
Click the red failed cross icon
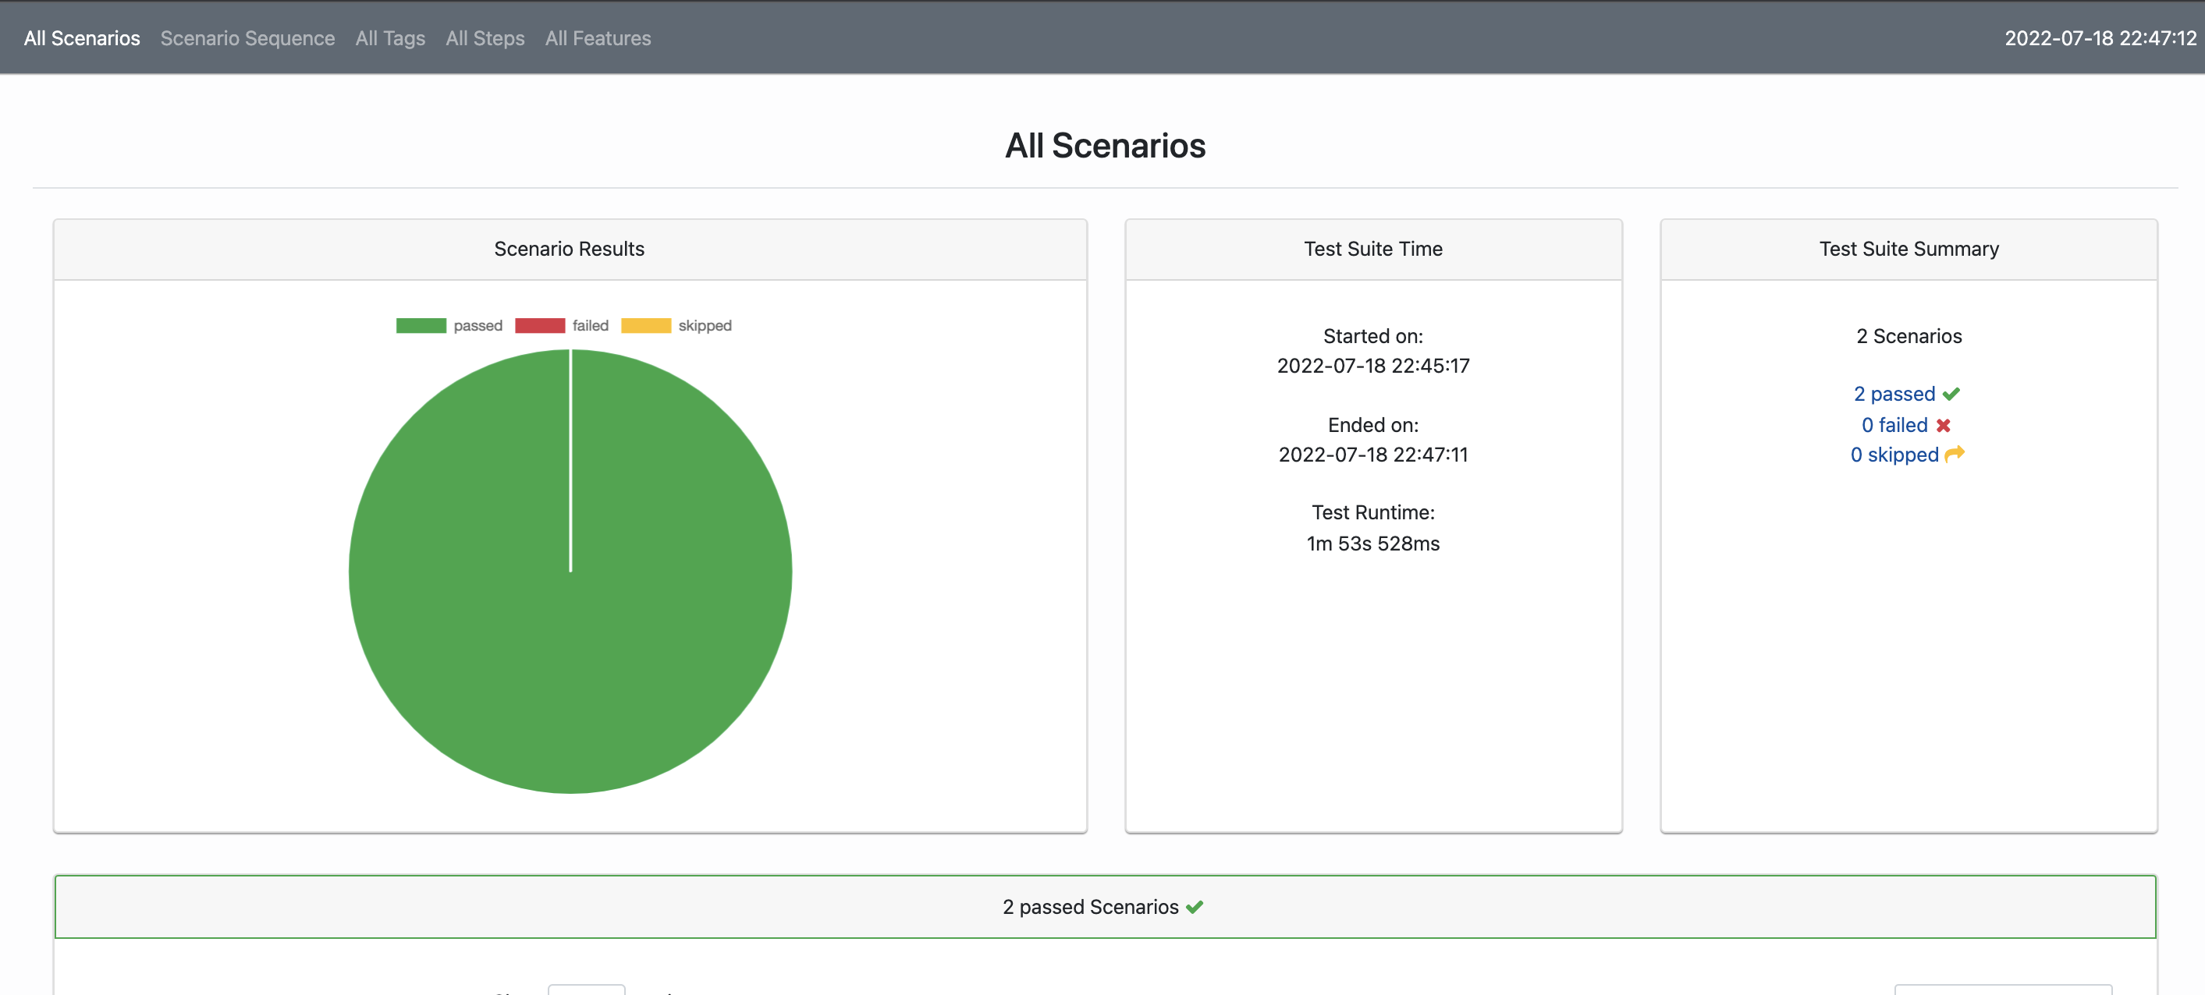tap(1943, 425)
